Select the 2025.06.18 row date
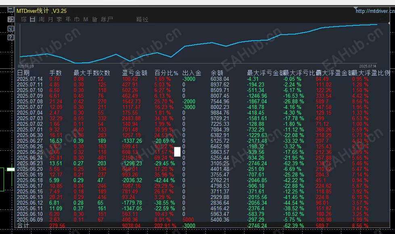This screenshot has width=395, height=234. pyautogui.click(x=30, y=180)
